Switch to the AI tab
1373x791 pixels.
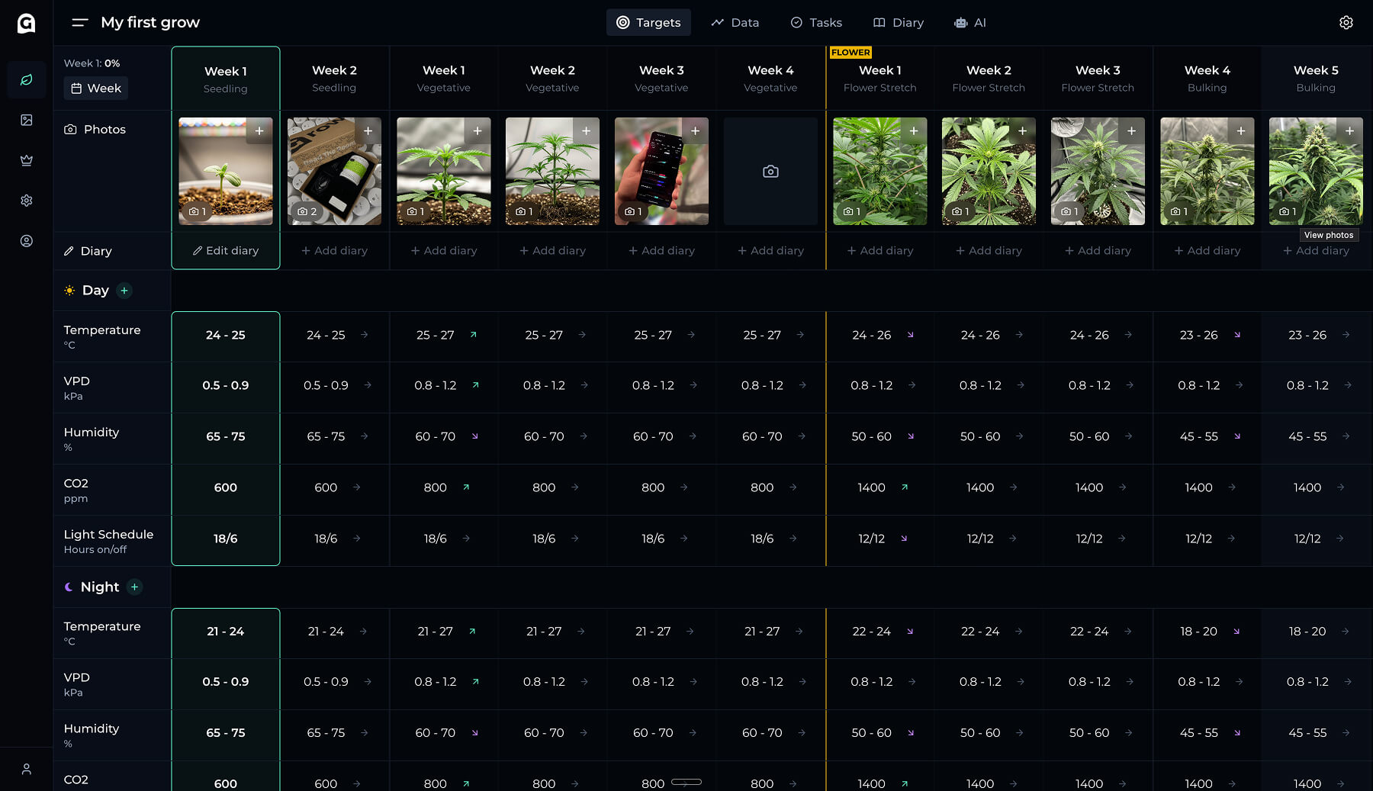(969, 22)
